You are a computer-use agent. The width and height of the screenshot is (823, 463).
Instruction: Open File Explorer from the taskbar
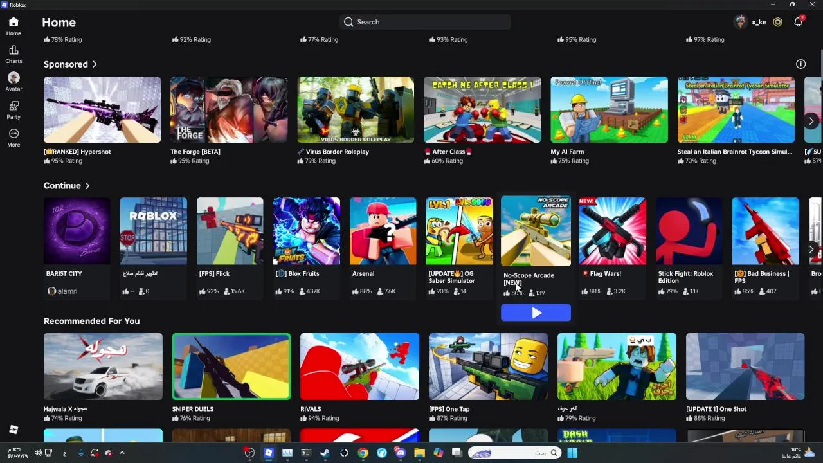point(419,453)
